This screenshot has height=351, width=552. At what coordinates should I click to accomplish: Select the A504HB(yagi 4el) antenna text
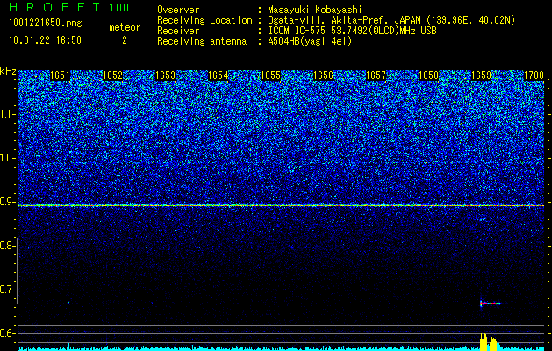coord(310,41)
